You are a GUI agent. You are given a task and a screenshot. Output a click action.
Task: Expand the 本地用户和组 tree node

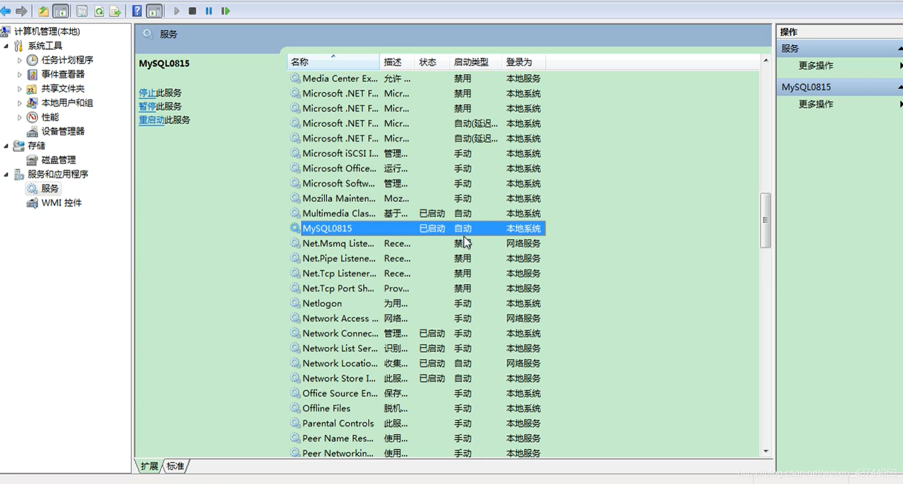[x=19, y=103]
